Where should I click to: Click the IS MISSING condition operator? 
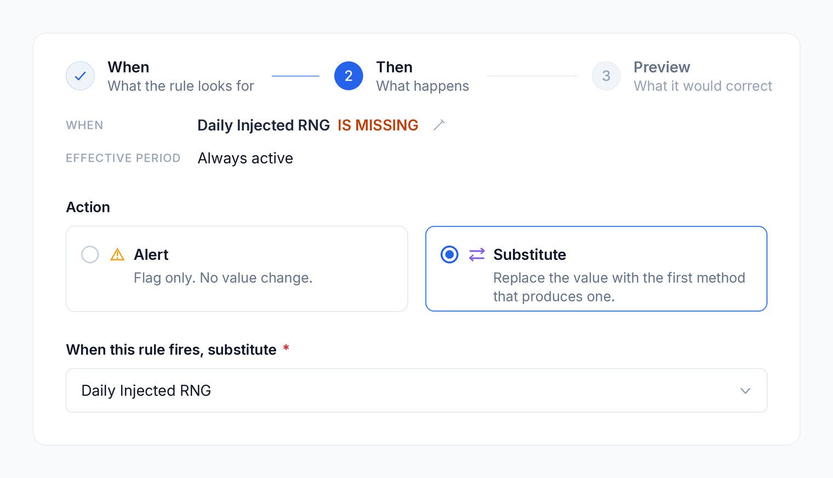pos(378,125)
